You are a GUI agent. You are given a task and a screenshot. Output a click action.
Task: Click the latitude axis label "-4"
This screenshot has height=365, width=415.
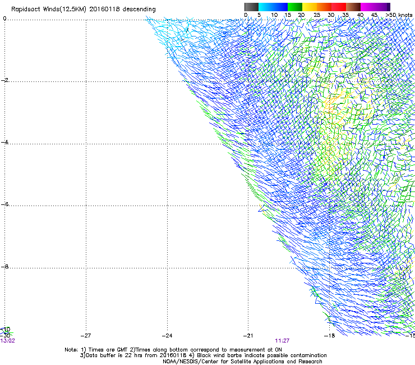(x=4, y=142)
